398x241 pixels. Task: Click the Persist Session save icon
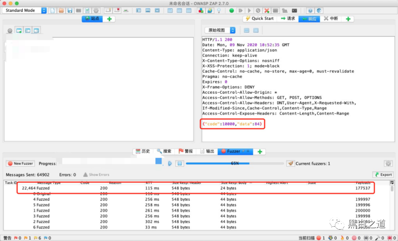[x=70, y=10]
